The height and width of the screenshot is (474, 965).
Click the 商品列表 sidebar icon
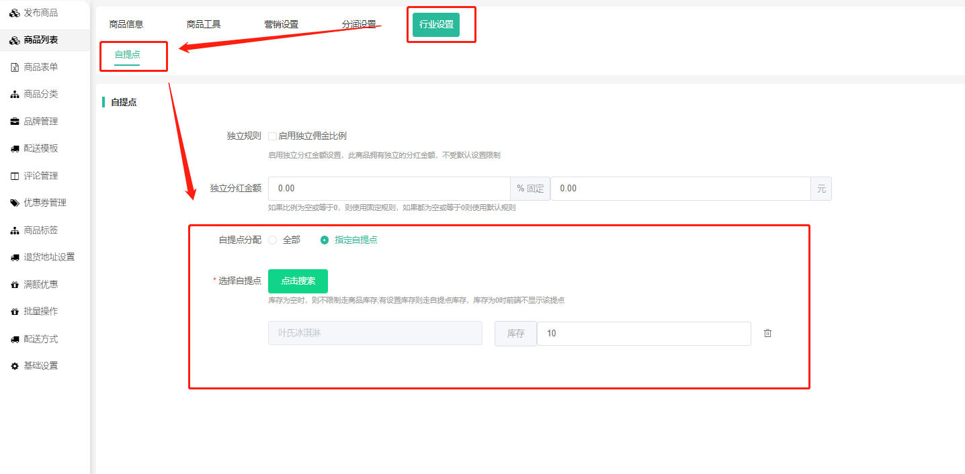pyautogui.click(x=14, y=40)
